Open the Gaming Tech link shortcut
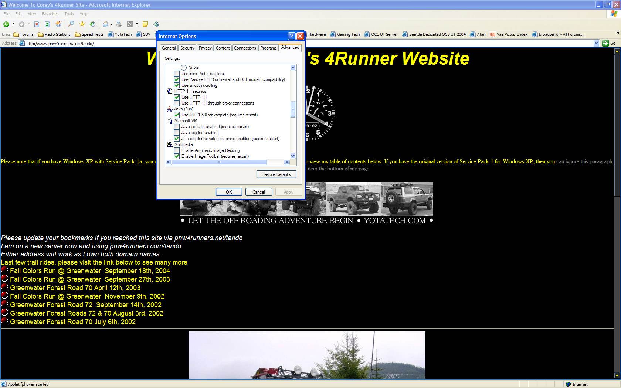621x388 pixels. tap(345, 34)
